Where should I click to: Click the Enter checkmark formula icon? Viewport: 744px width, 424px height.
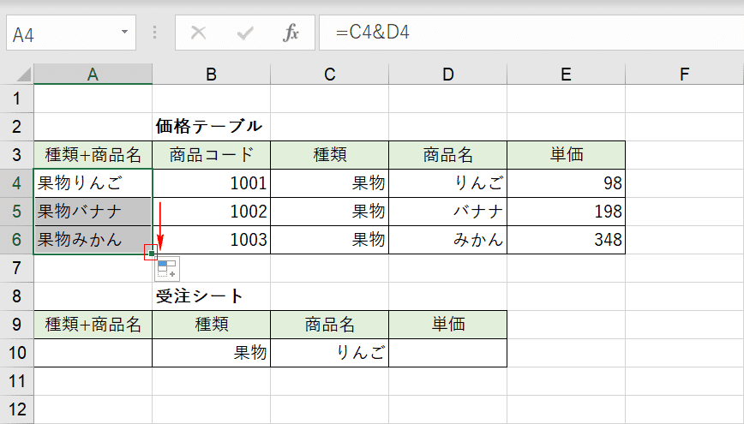(245, 33)
